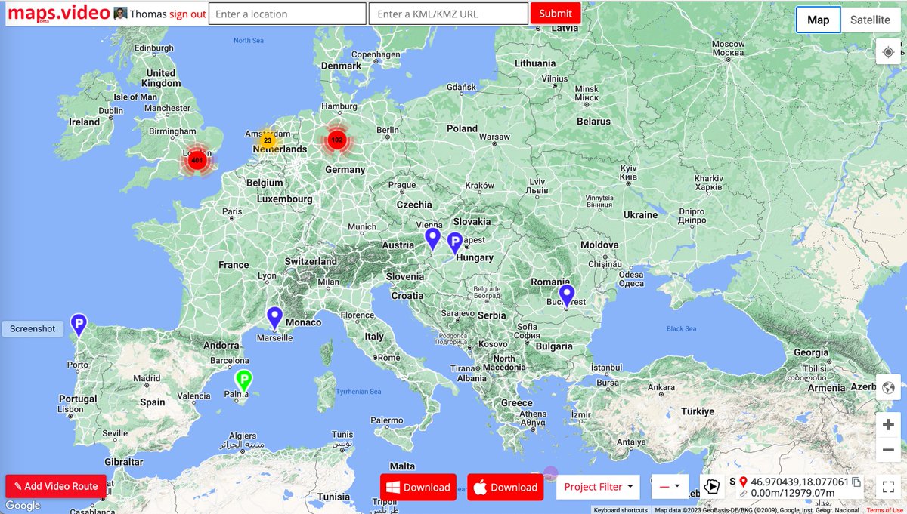This screenshot has height=514, width=907.
Task: Zoom out with the minus button
Action: pos(888,451)
